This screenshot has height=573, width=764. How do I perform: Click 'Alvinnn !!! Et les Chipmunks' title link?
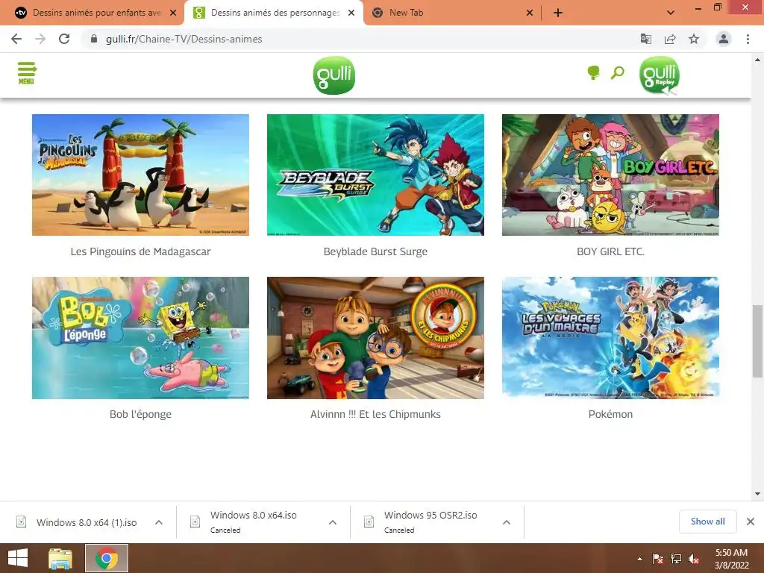[x=375, y=414]
